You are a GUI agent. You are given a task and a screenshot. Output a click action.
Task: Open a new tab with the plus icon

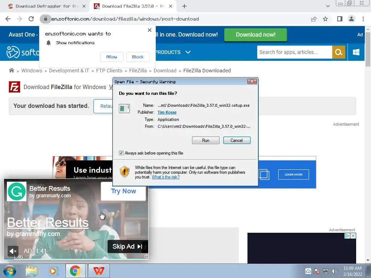pyautogui.click(x=184, y=7)
